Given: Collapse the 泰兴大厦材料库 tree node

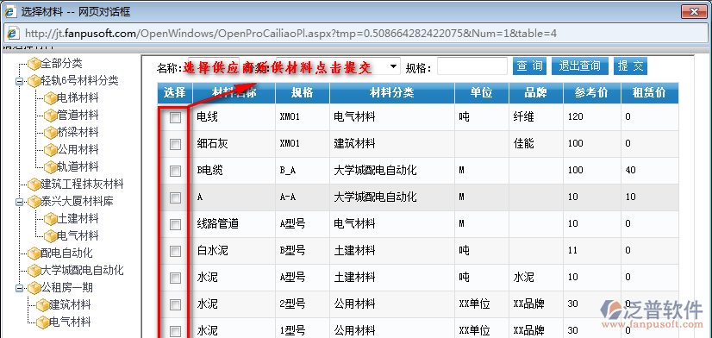Looking at the screenshot, I should (x=19, y=203).
